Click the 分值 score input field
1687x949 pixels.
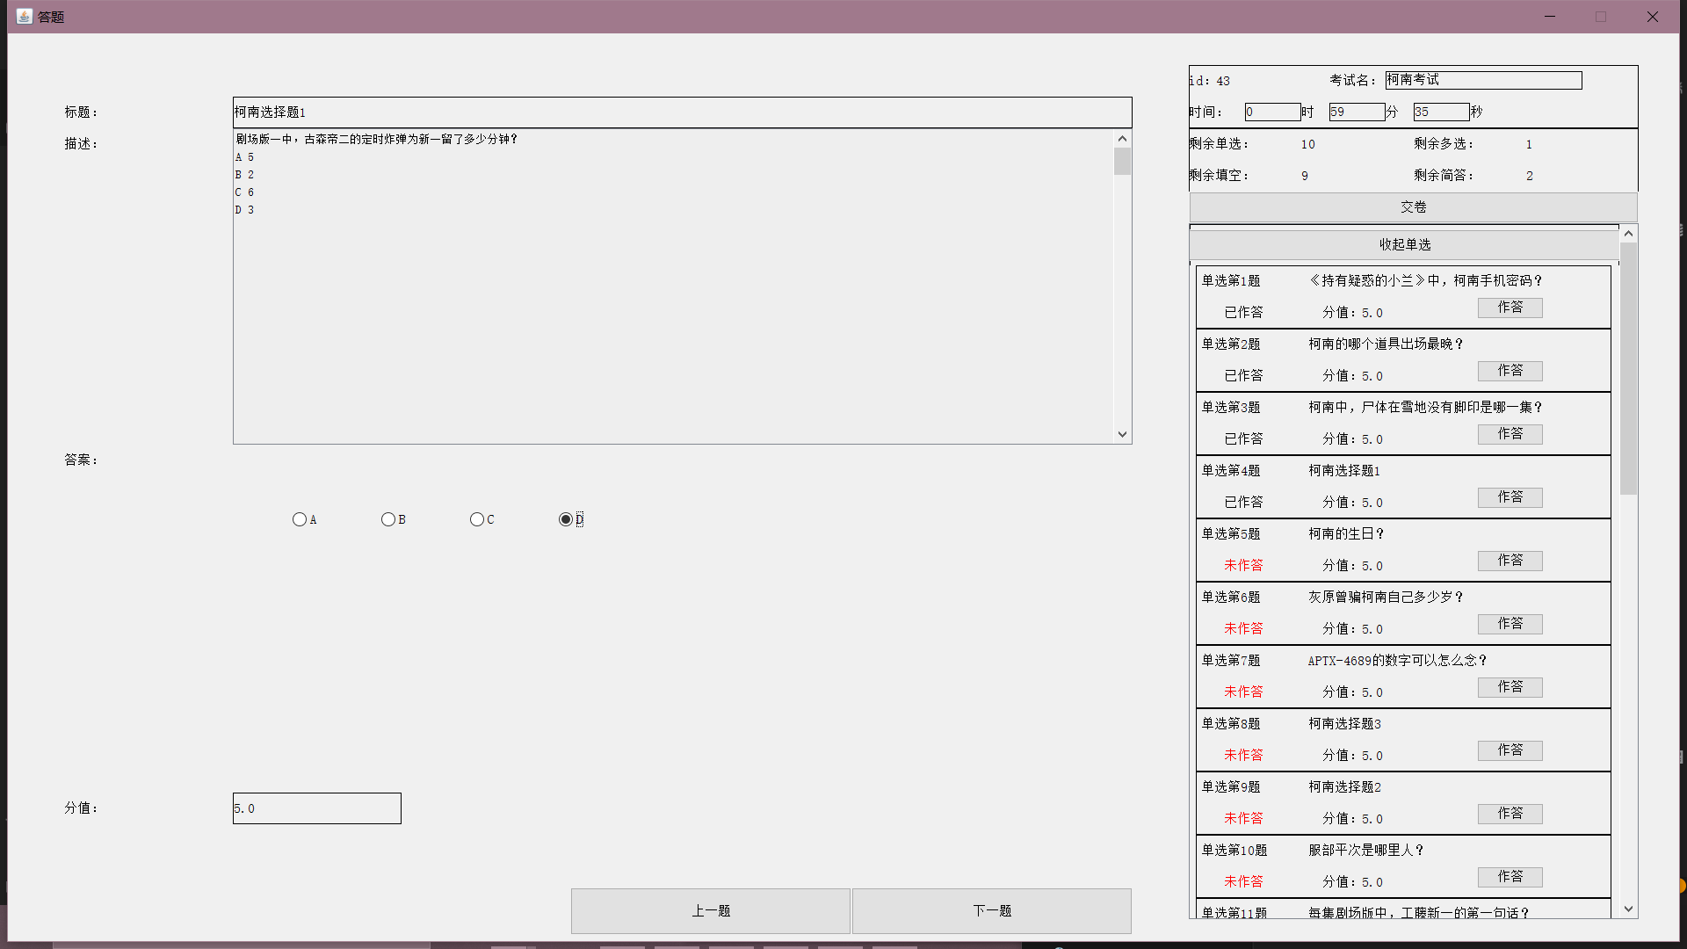click(x=316, y=808)
